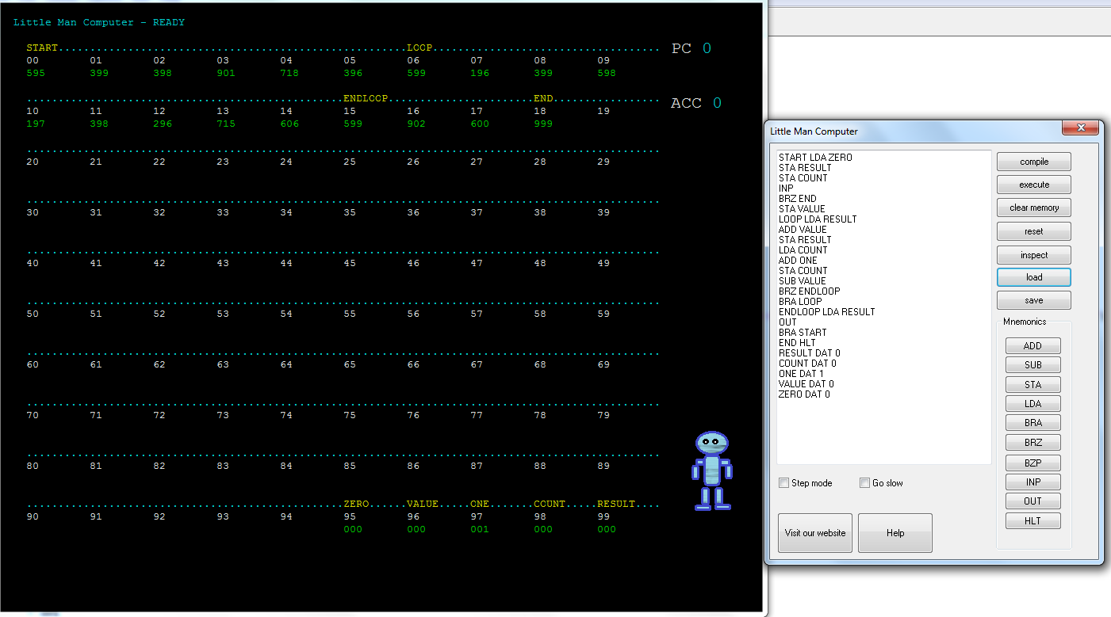Select the 'BRA LOOP' code line
Screen dimensions: 1111x617
(x=800, y=302)
